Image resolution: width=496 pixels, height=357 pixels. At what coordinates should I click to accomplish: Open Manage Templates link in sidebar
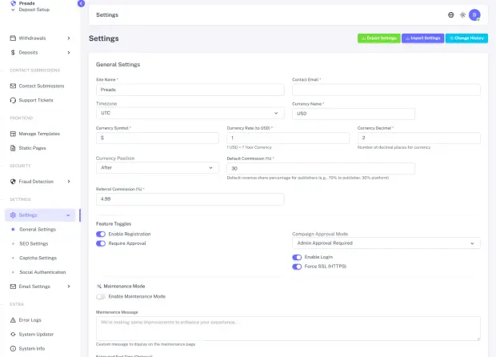click(39, 134)
